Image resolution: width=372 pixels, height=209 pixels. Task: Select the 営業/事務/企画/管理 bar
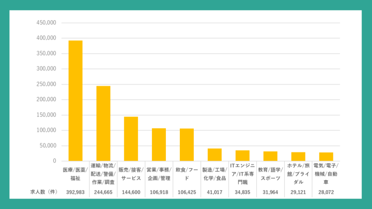pos(159,144)
